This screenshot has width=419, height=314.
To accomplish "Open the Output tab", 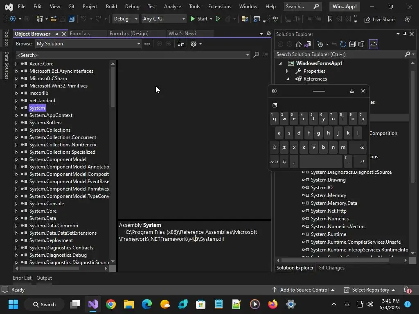I will (44, 278).
